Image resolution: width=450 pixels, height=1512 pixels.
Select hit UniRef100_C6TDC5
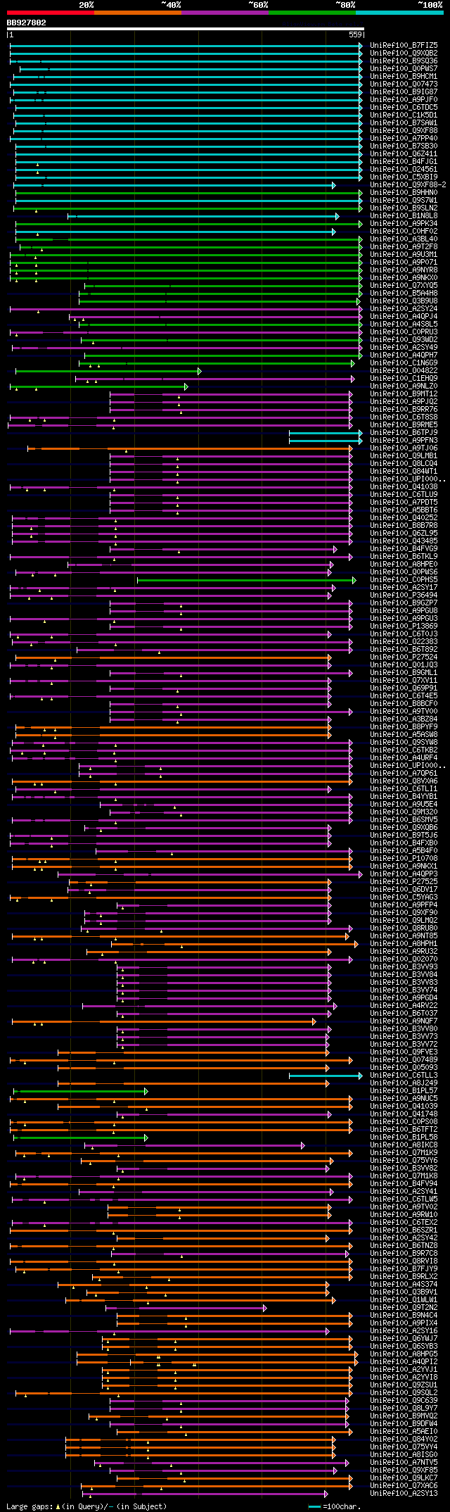pos(404,107)
